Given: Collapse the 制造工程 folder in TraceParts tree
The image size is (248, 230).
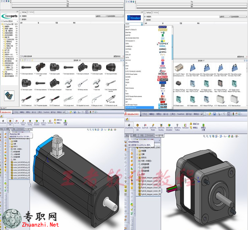Looking at the screenshot, I should click(3, 37).
